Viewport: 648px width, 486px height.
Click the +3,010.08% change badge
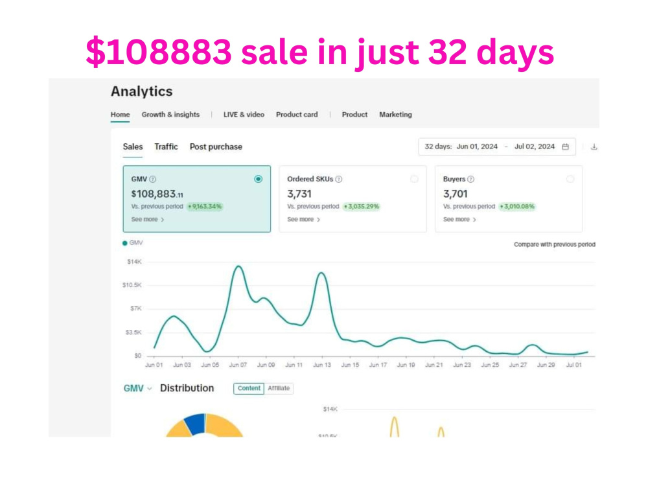517,207
